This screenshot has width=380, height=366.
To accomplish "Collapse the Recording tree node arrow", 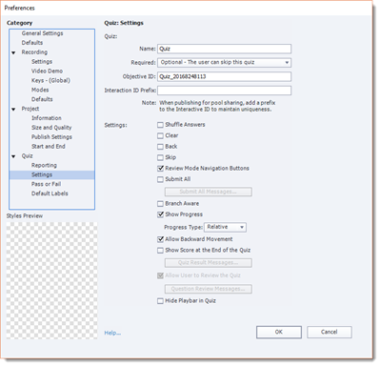I will pos(13,52).
